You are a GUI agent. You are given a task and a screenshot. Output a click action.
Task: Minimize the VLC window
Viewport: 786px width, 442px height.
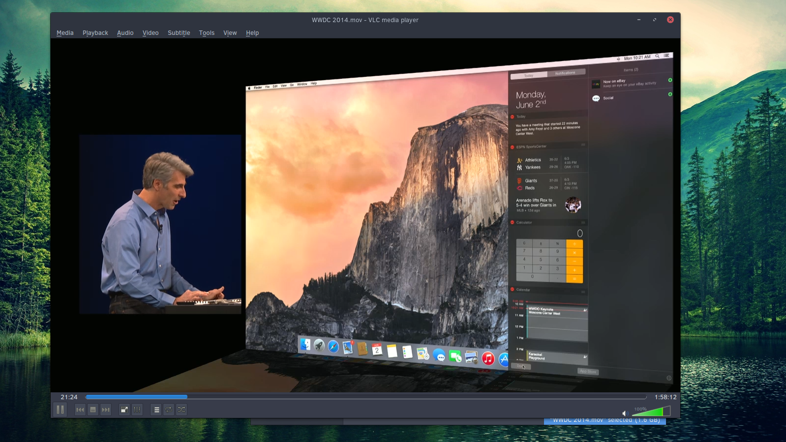(639, 20)
